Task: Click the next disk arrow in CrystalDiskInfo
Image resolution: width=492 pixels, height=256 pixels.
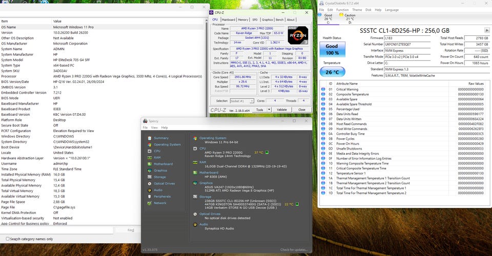Action: [x=486, y=30]
